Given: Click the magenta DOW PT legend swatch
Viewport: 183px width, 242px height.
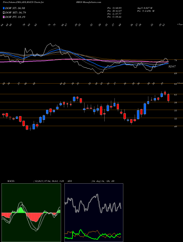Looking at the screenshot, I should pos(4,17).
